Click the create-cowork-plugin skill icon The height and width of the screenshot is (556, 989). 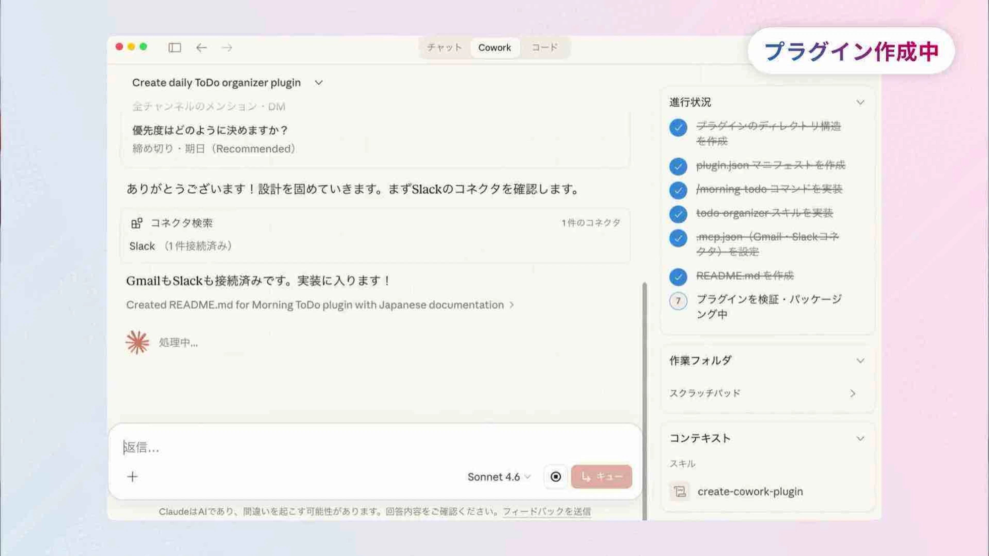click(x=680, y=491)
